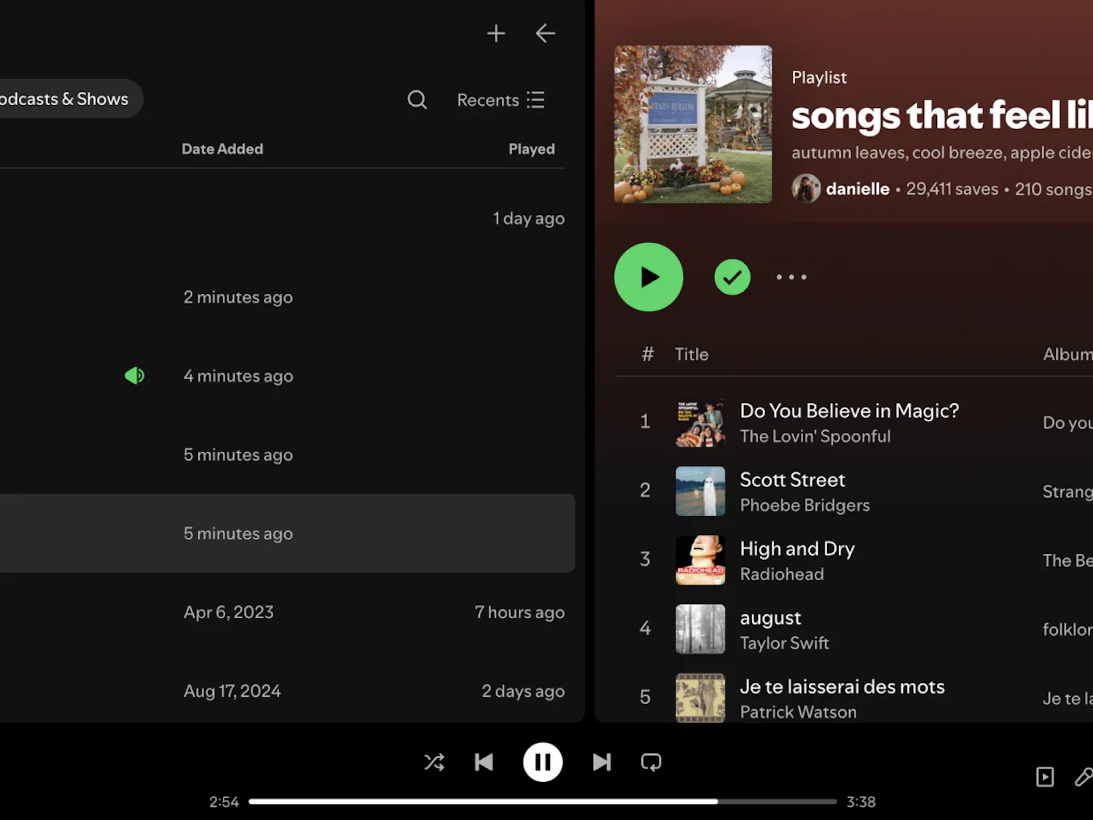Open the Now Playing view icon

[x=1045, y=777]
